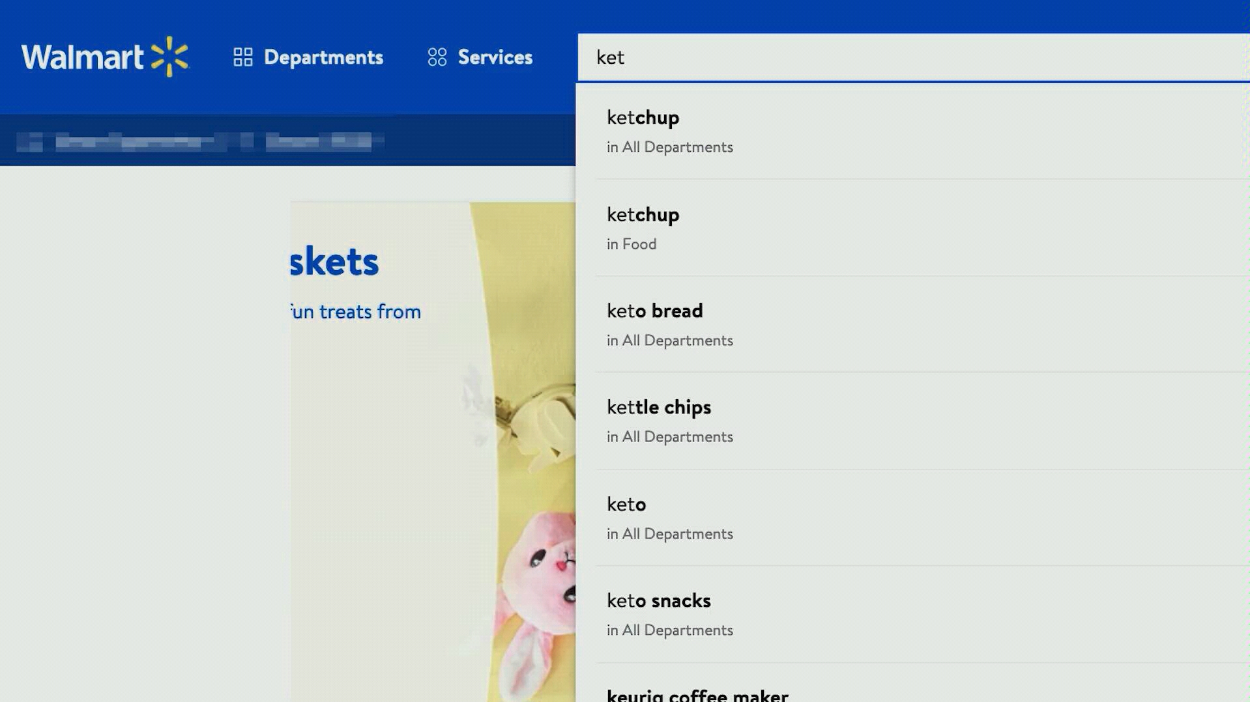
Task: Click the banner heading ending in 'skets'
Action: (x=334, y=262)
